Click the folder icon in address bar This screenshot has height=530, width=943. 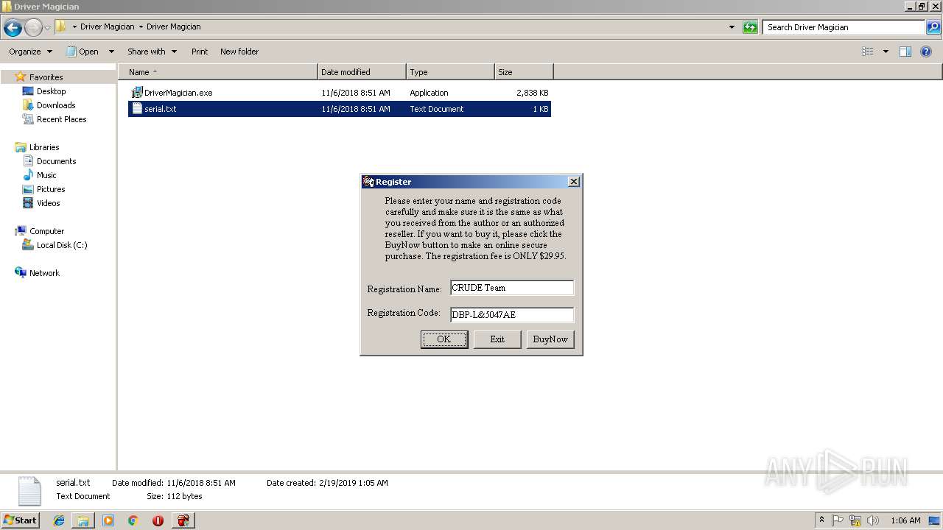[61, 26]
